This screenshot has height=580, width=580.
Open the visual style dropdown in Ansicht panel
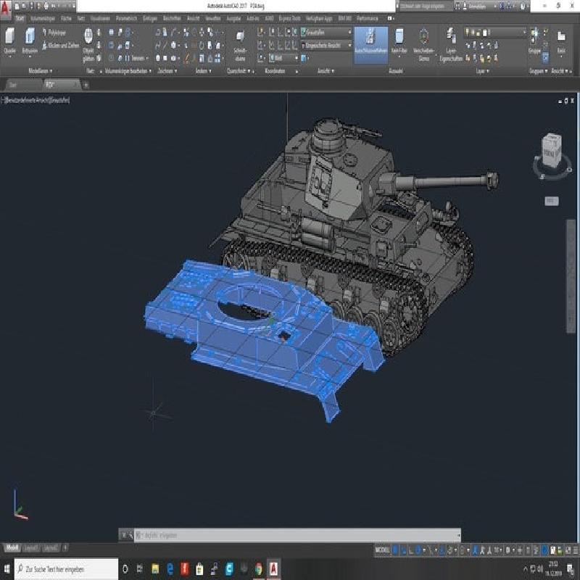pyautogui.click(x=326, y=33)
